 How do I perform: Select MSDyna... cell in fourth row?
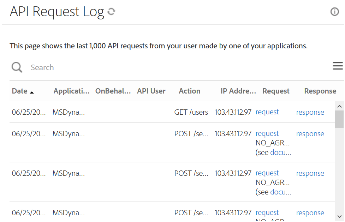69,213
